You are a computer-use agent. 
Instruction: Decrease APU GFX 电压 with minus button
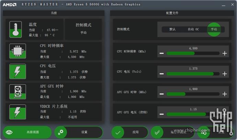(x=161, y=114)
